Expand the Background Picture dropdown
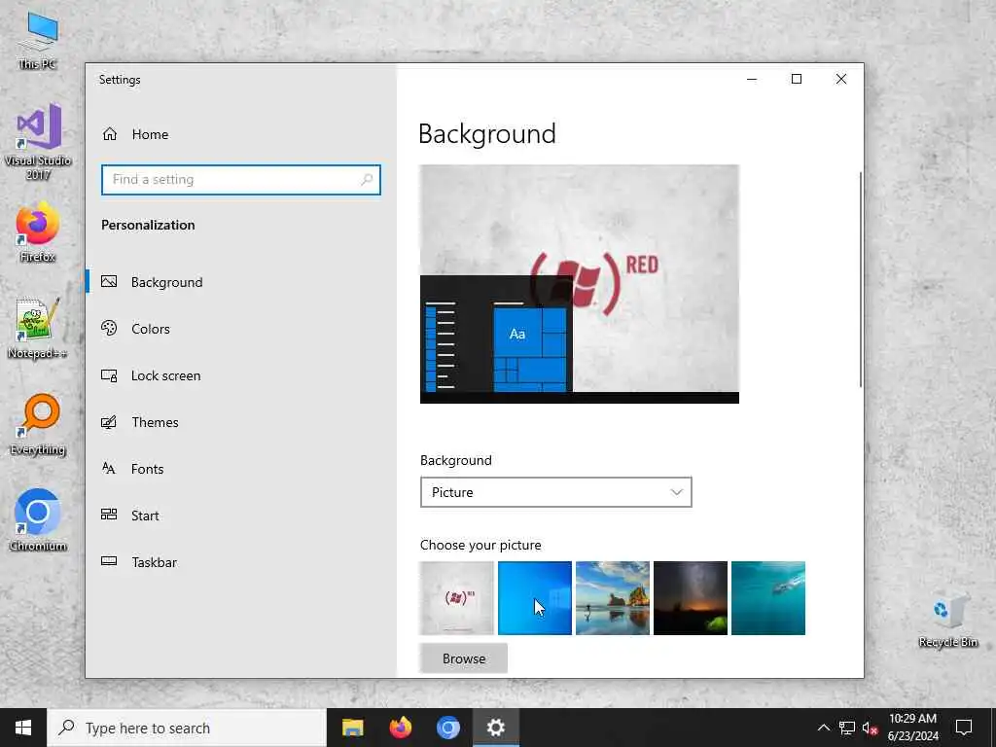This screenshot has height=747, width=996. click(555, 492)
